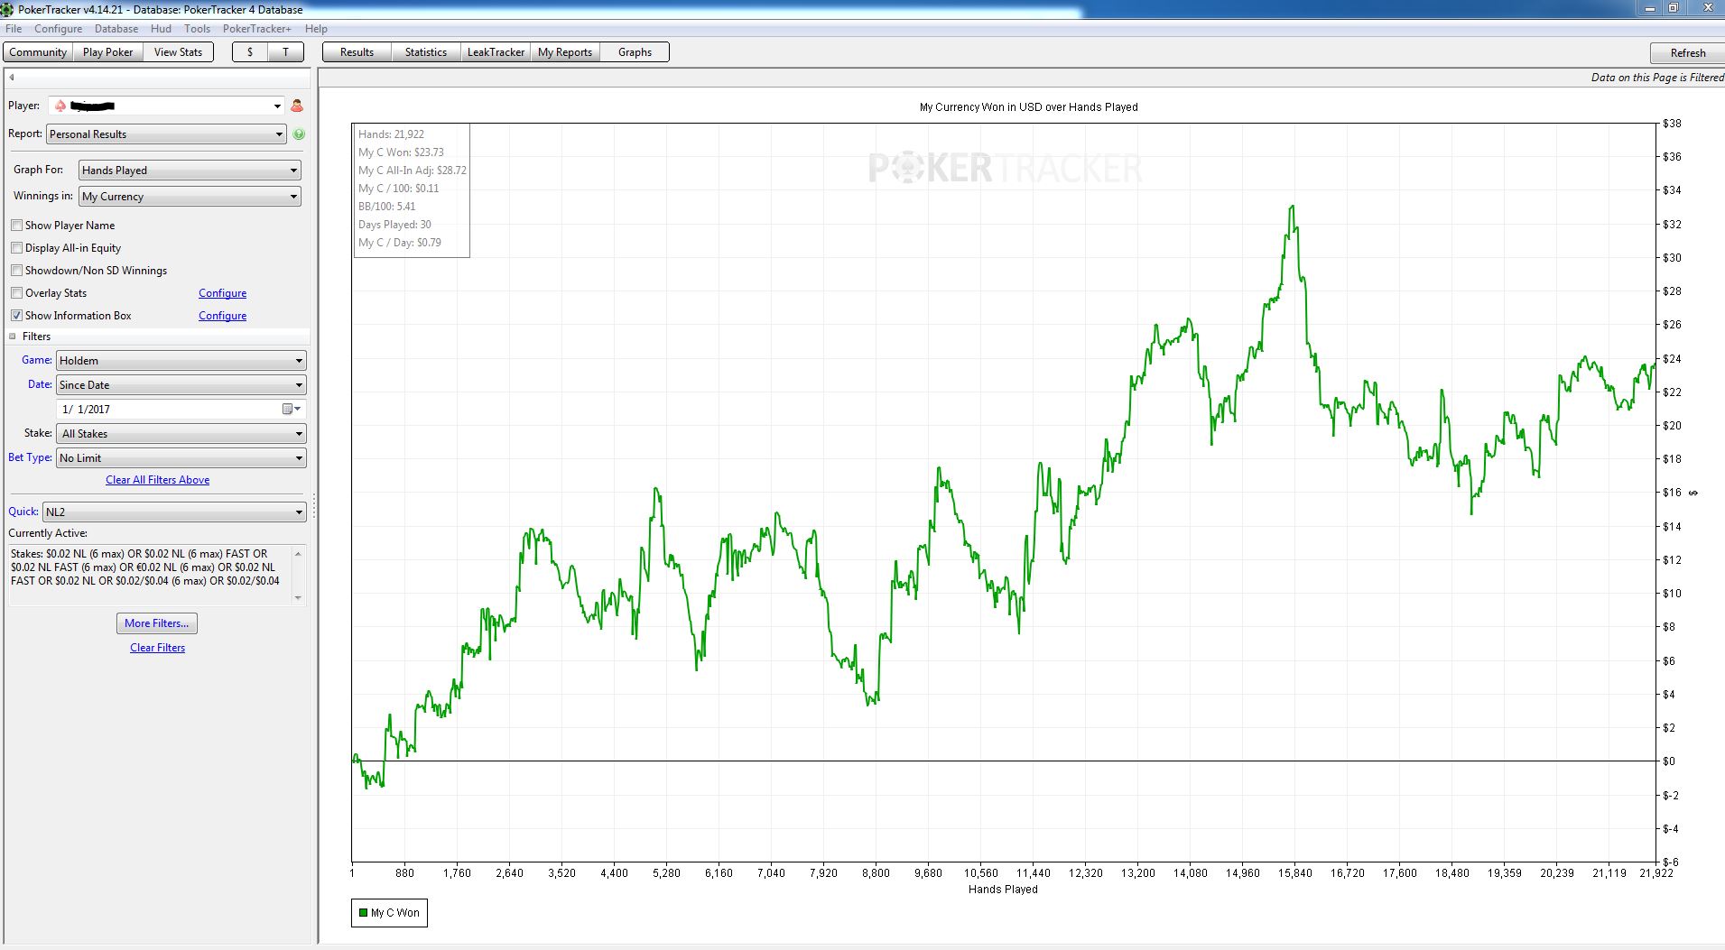Open the File menu
Screen dimensions: 1725x950
14,29
